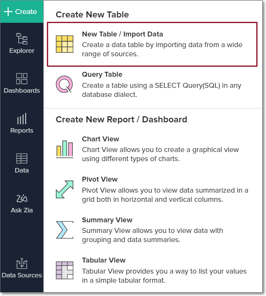
Task: Click the green Create button
Action: click(22, 12)
